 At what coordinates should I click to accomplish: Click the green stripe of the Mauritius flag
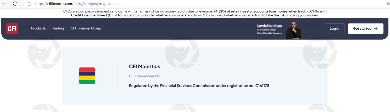[87, 82]
